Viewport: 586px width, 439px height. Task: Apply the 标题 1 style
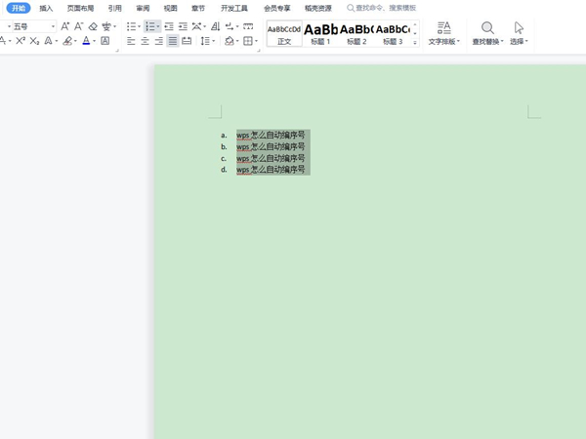pyautogui.click(x=320, y=34)
